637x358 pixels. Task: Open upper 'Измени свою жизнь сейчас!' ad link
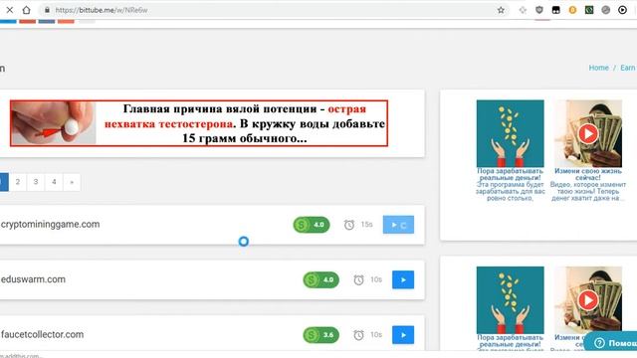tap(588, 175)
